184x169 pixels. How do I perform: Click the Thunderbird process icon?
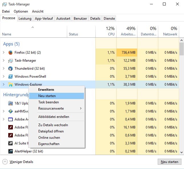(x=11, y=69)
